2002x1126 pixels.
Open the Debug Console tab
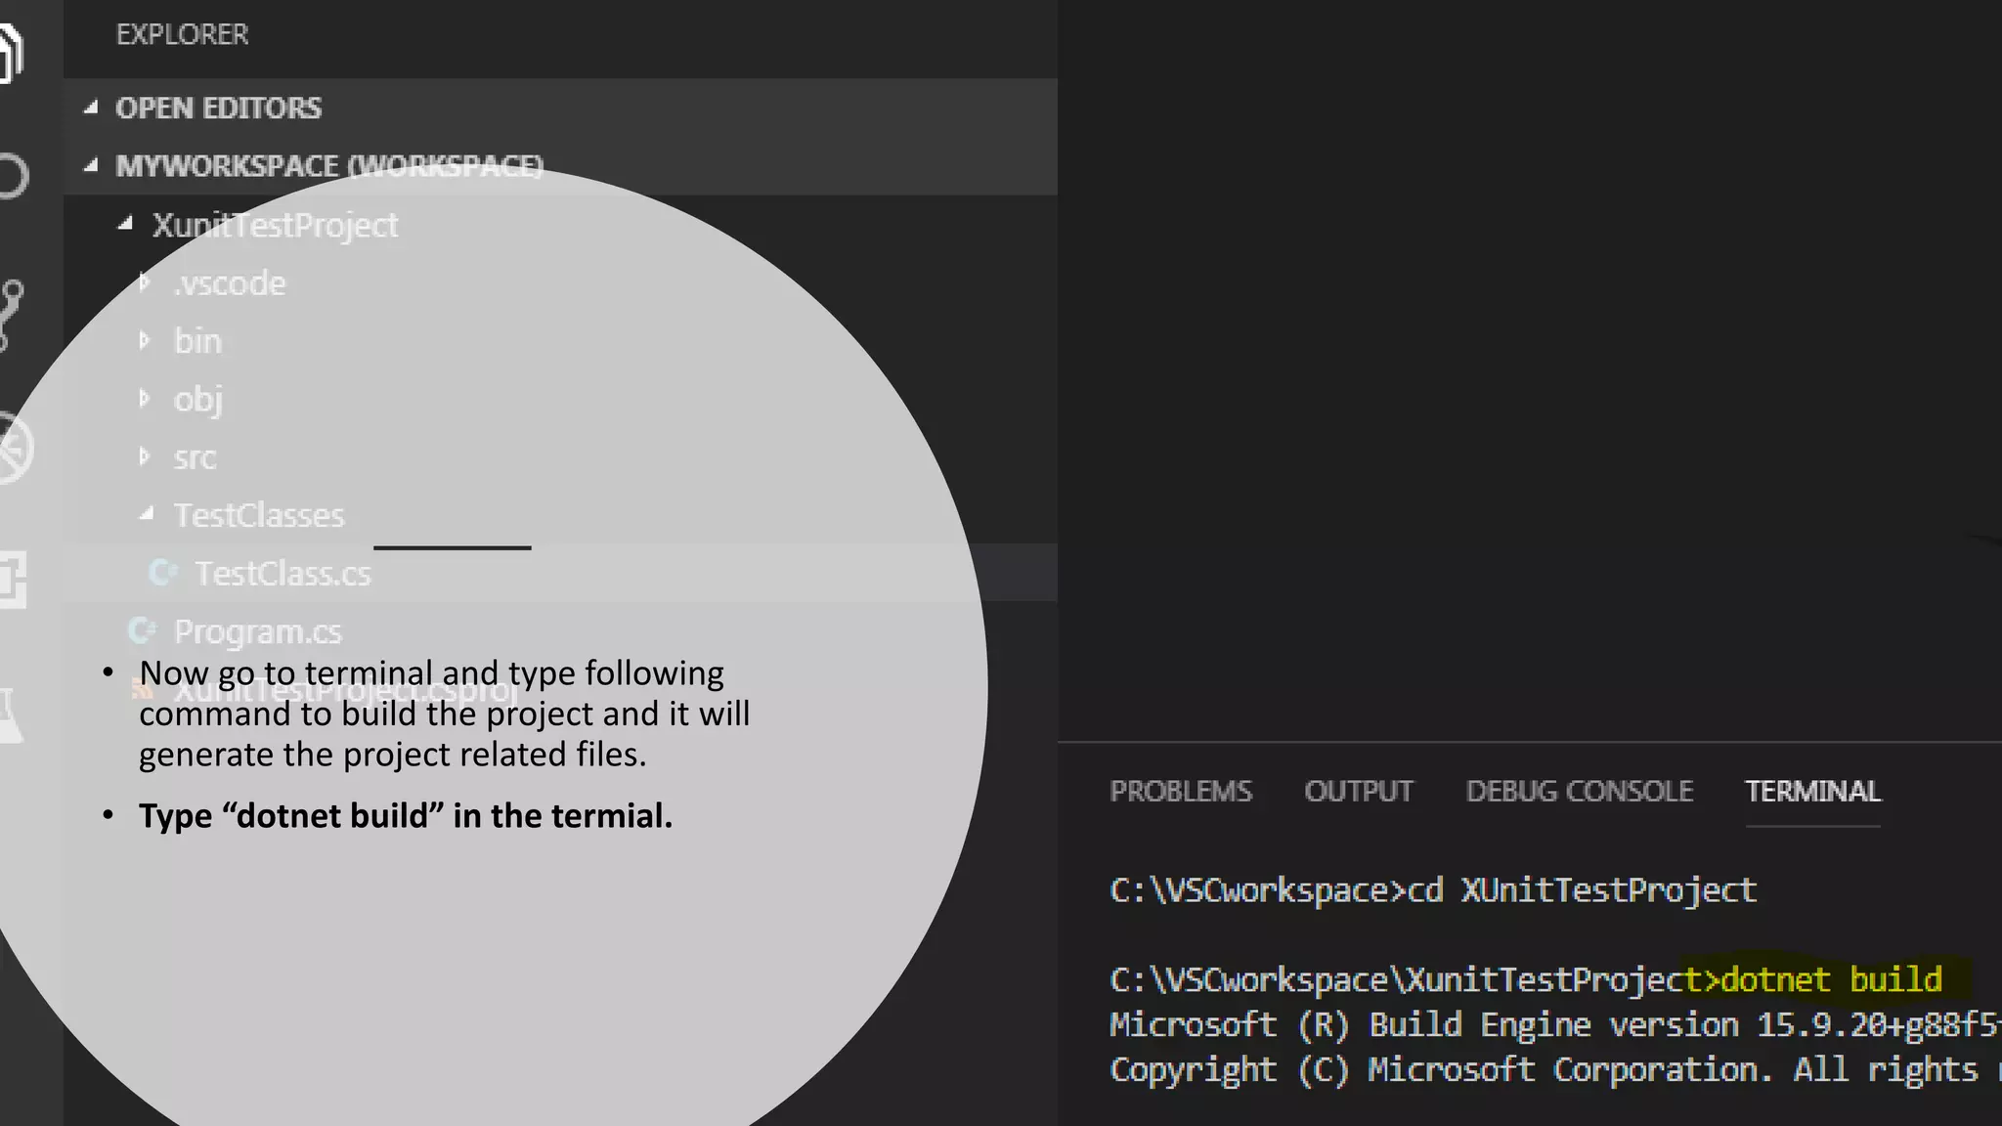coord(1579,791)
